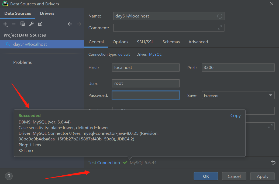Open the SSH/SSL tab

tap(145, 42)
